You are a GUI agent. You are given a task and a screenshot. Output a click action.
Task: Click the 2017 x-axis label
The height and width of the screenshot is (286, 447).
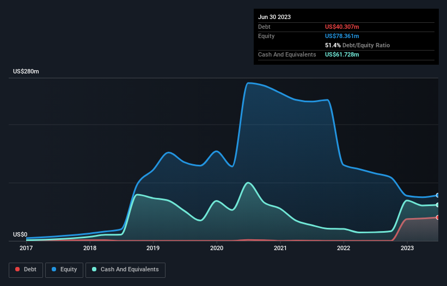click(x=26, y=248)
